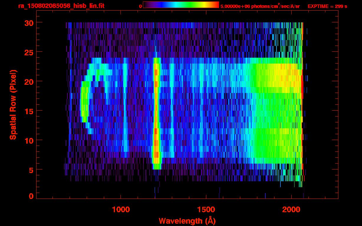Click the rainbow colorbar at the top
This screenshot has height=226, width=362.
181,5
